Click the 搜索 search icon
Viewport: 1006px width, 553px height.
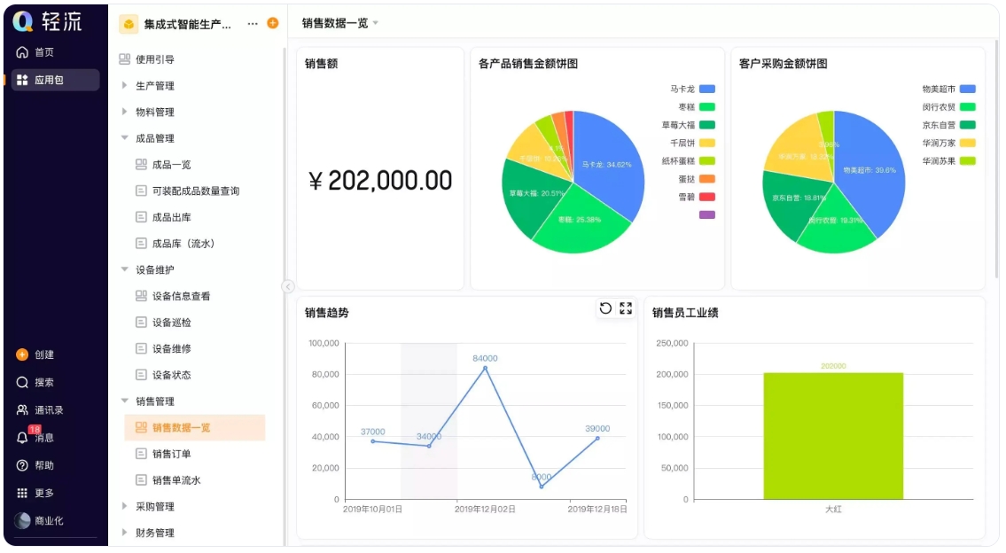pyautogui.click(x=20, y=382)
